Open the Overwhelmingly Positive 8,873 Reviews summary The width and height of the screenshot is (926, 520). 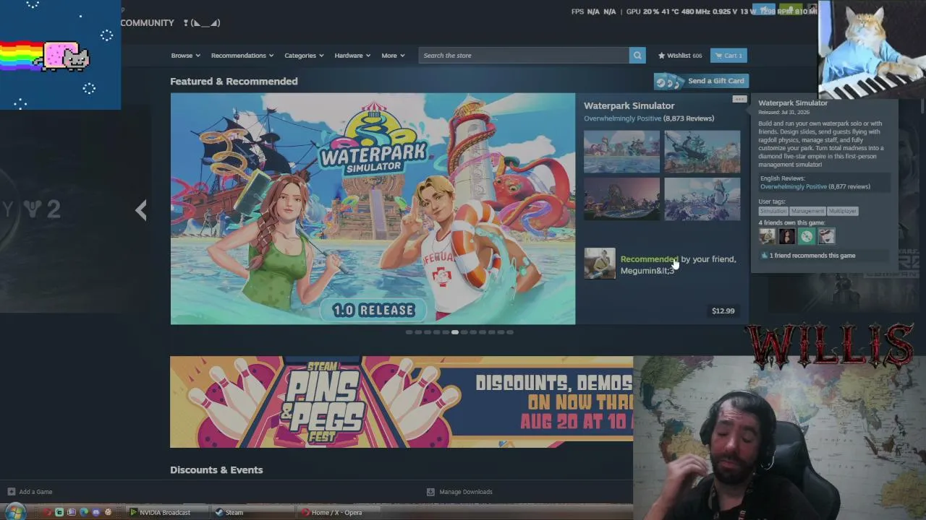tap(649, 118)
